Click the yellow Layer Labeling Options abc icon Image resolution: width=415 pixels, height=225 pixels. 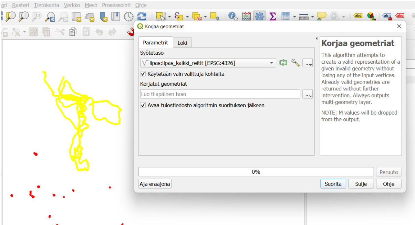(358, 15)
